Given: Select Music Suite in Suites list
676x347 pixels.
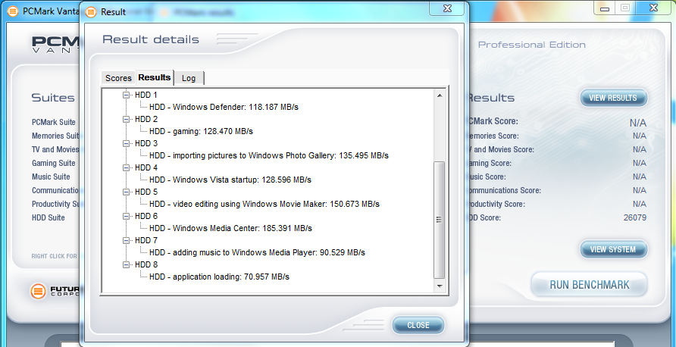Looking at the screenshot, I should 51,177.
